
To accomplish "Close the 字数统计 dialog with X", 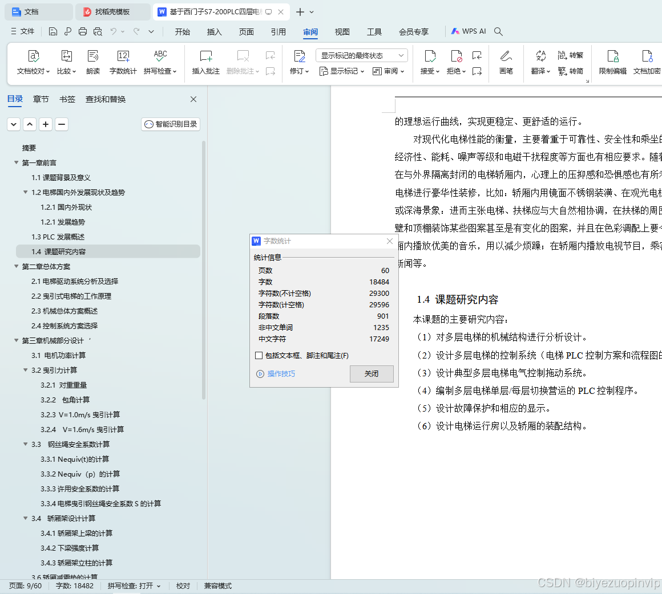I will (390, 241).
